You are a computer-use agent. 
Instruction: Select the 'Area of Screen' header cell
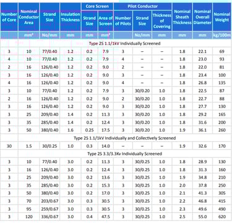106,21
